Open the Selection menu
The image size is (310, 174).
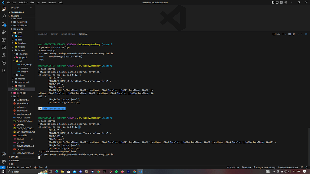pos(23,2)
